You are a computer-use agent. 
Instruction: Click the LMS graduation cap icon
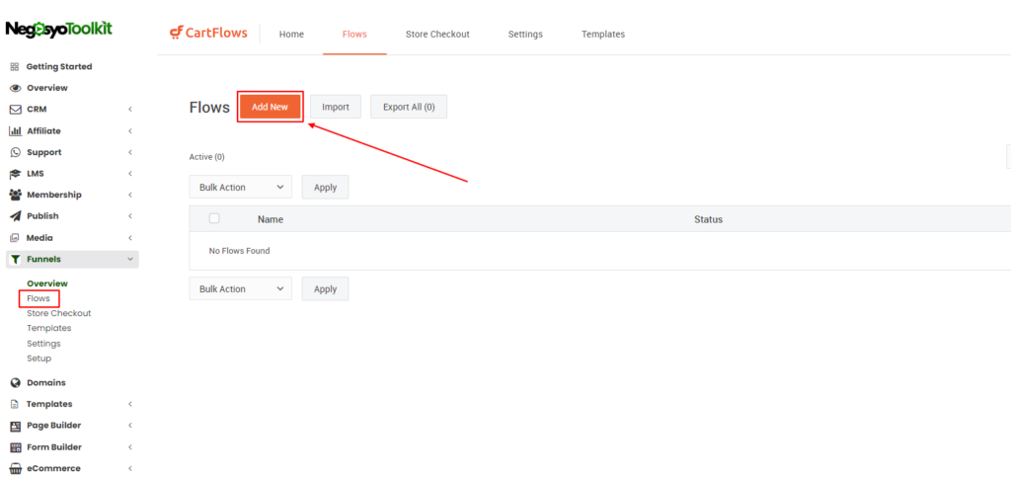[x=16, y=174]
